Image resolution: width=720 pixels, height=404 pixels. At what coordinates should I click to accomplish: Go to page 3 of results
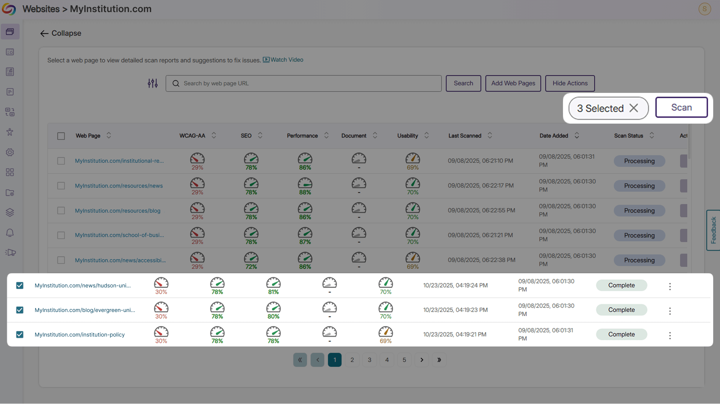pos(369,360)
